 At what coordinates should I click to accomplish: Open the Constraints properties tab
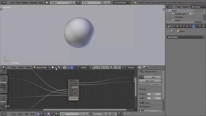point(190,26)
